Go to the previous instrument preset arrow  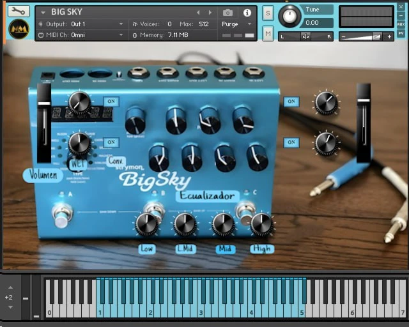pos(198,13)
